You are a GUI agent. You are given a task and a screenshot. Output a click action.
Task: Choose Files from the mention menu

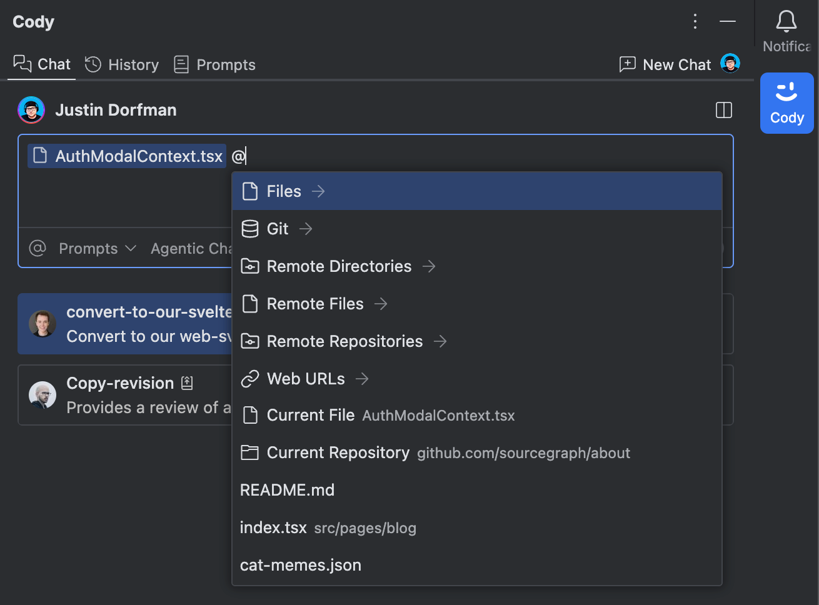tap(477, 191)
